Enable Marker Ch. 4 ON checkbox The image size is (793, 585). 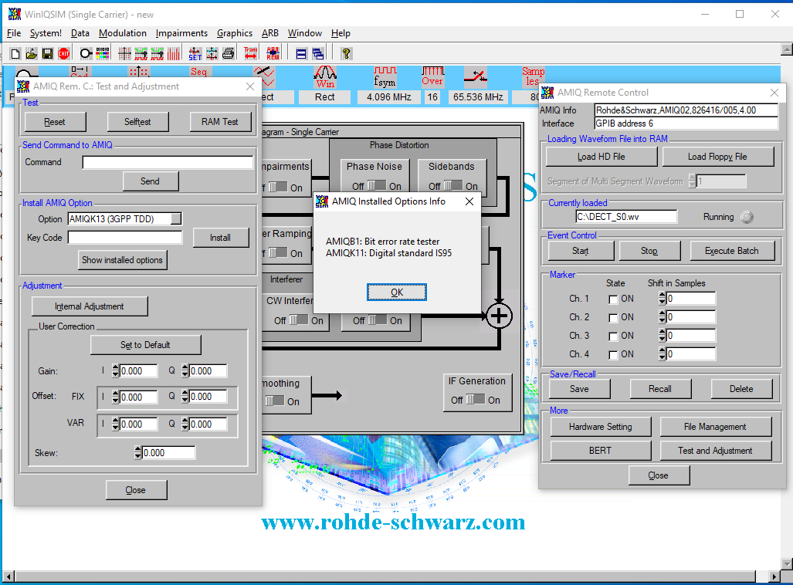pos(613,355)
